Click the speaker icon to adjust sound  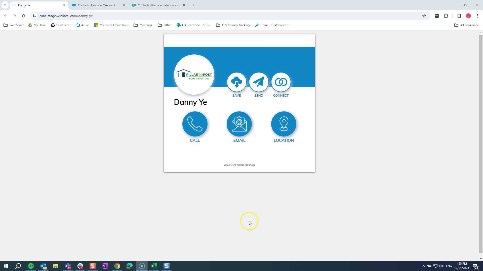point(441,266)
